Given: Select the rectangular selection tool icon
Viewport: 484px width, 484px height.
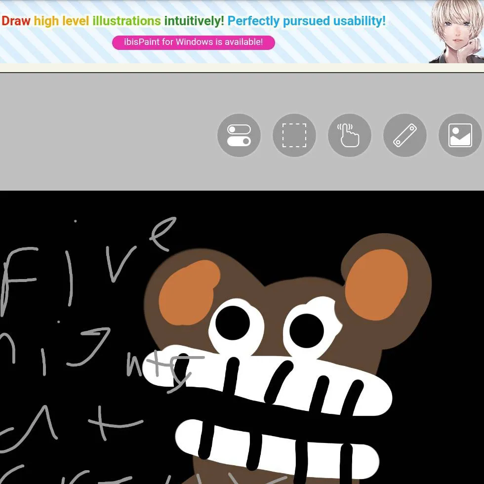Looking at the screenshot, I should 294,135.
